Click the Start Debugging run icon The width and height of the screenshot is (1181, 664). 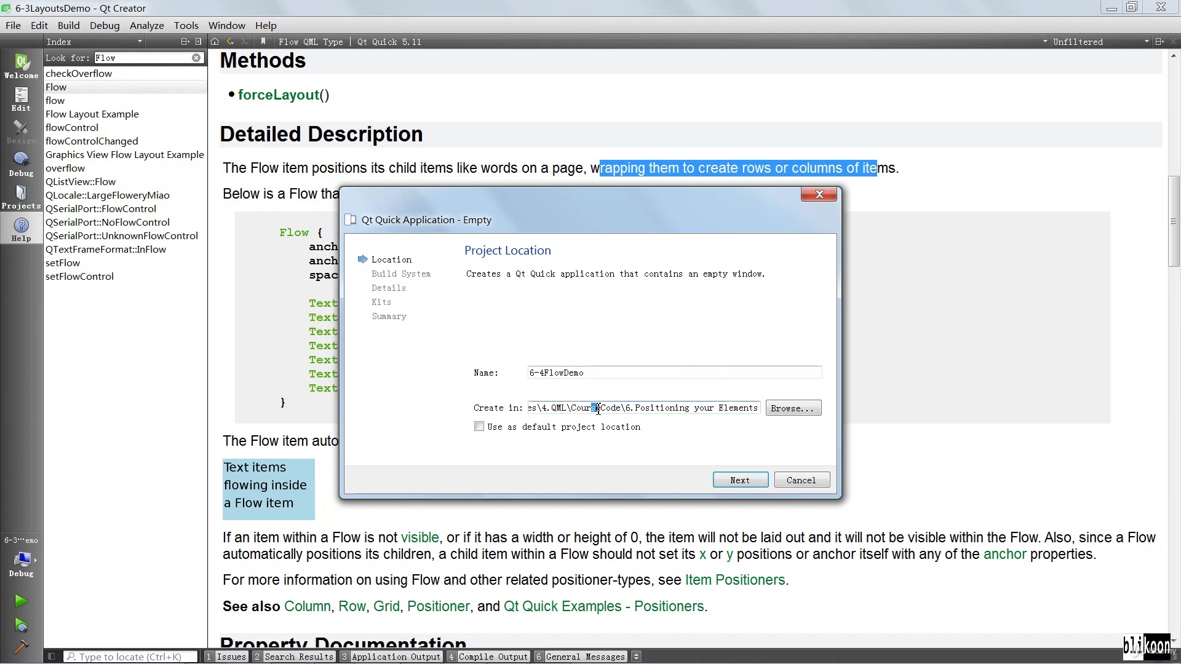click(x=22, y=626)
